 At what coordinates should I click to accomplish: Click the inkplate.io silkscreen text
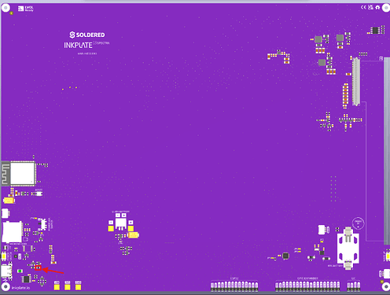[20, 288]
